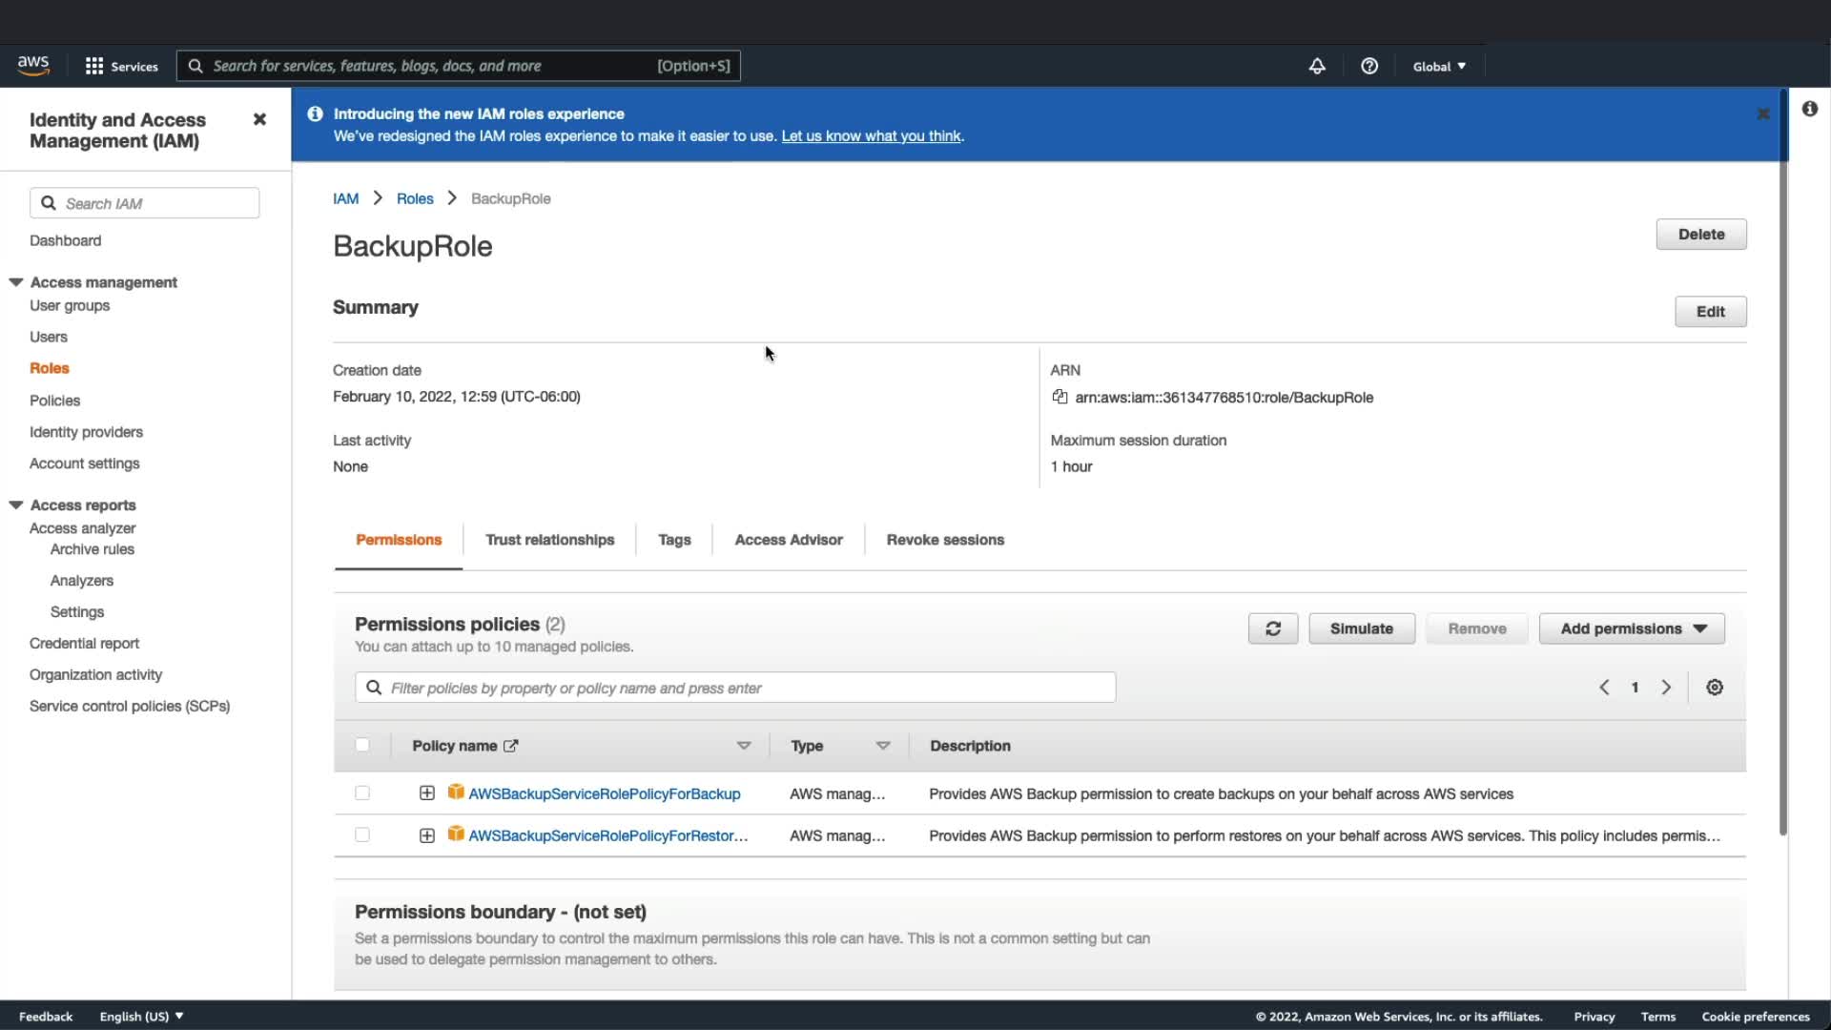Screen dimensions: 1831x1030
Task: Collapse the Access management section
Action: click(16, 282)
